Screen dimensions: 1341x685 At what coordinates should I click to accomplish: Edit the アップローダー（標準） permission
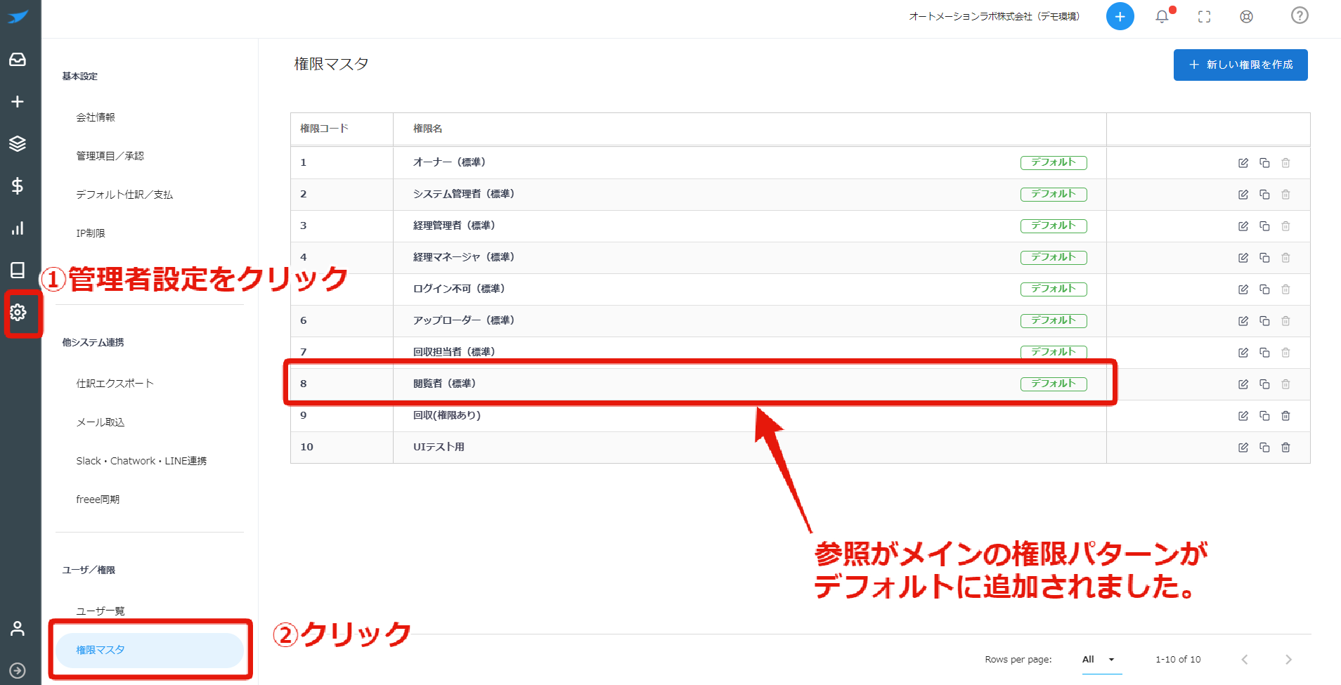tap(1243, 321)
